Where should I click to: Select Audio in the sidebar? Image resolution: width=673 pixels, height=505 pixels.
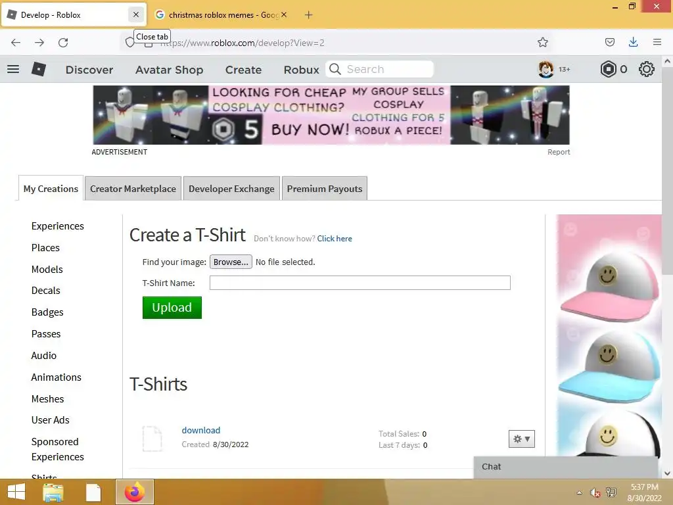coord(44,356)
